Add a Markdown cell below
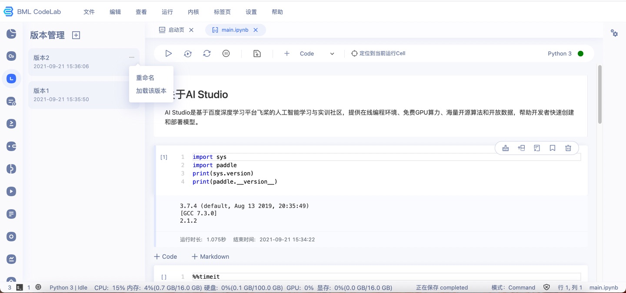Viewport: 626px width, 293px height. coord(210,257)
